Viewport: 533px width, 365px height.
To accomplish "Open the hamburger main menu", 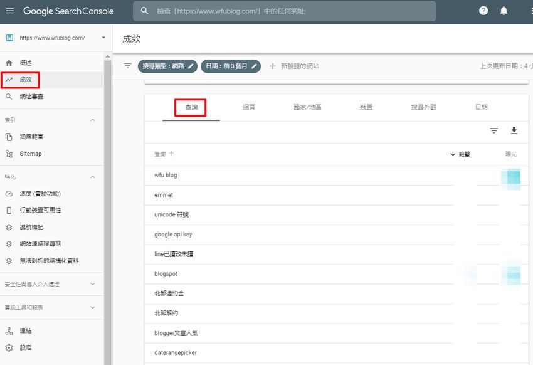I will [10, 11].
